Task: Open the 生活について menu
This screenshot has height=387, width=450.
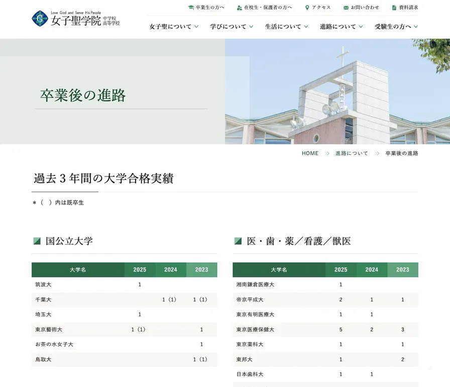Action: pos(283,27)
